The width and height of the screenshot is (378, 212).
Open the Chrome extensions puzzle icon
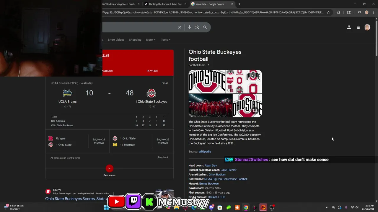point(338,12)
